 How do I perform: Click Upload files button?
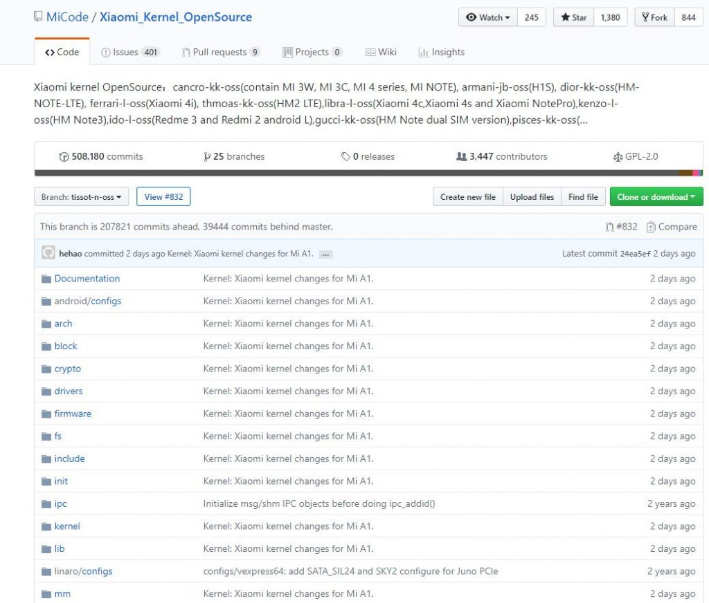[532, 197]
